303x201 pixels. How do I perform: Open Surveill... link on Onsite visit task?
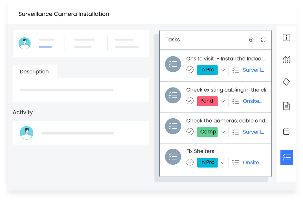click(253, 70)
